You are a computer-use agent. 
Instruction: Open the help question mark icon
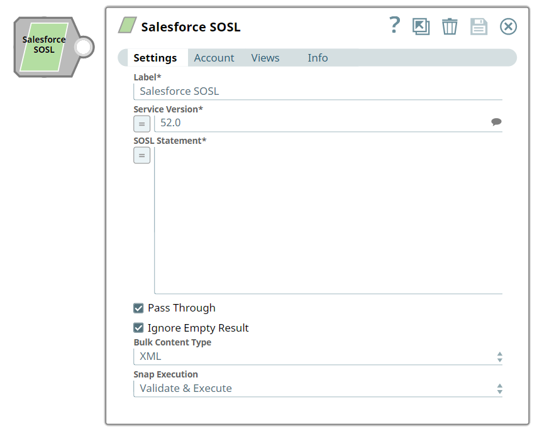click(395, 25)
